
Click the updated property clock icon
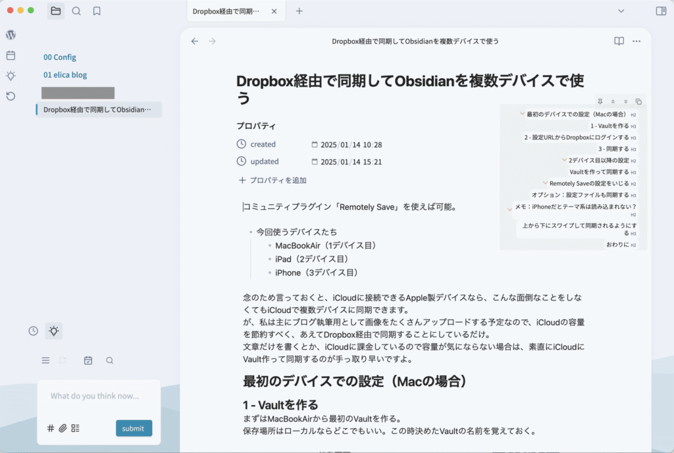(x=242, y=161)
